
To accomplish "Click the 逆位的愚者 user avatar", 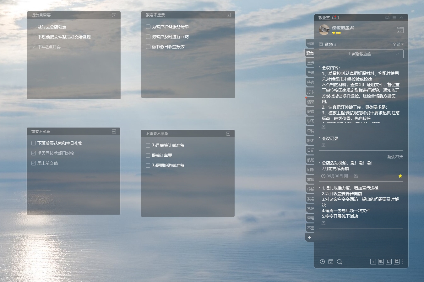I will tap(324, 30).
